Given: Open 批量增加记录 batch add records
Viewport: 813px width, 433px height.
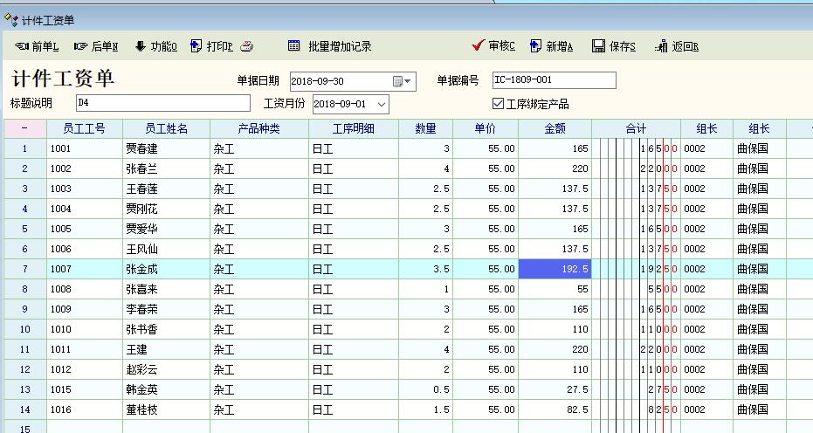Looking at the screenshot, I should 330,46.
